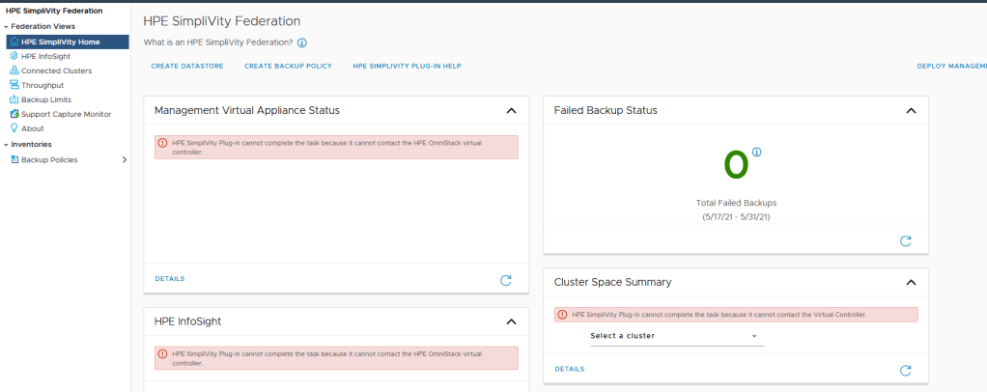987x392 pixels.
Task: Collapse the Management Virtual Appliance Status panel
Action: click(x=511, y=111)
